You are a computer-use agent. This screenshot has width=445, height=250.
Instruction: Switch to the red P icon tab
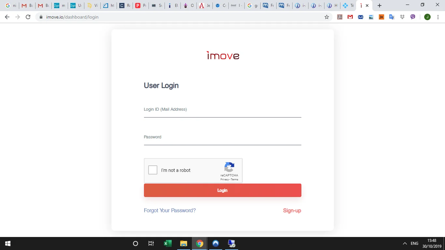141,6
